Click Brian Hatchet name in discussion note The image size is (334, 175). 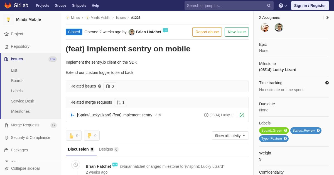[x=98, y=166]
